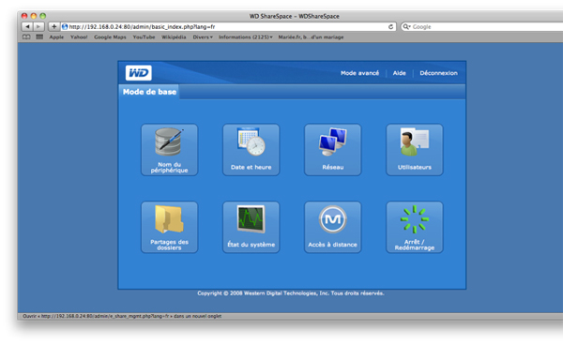
Task: Select the Mode de base tab
Action: (149, 92)
